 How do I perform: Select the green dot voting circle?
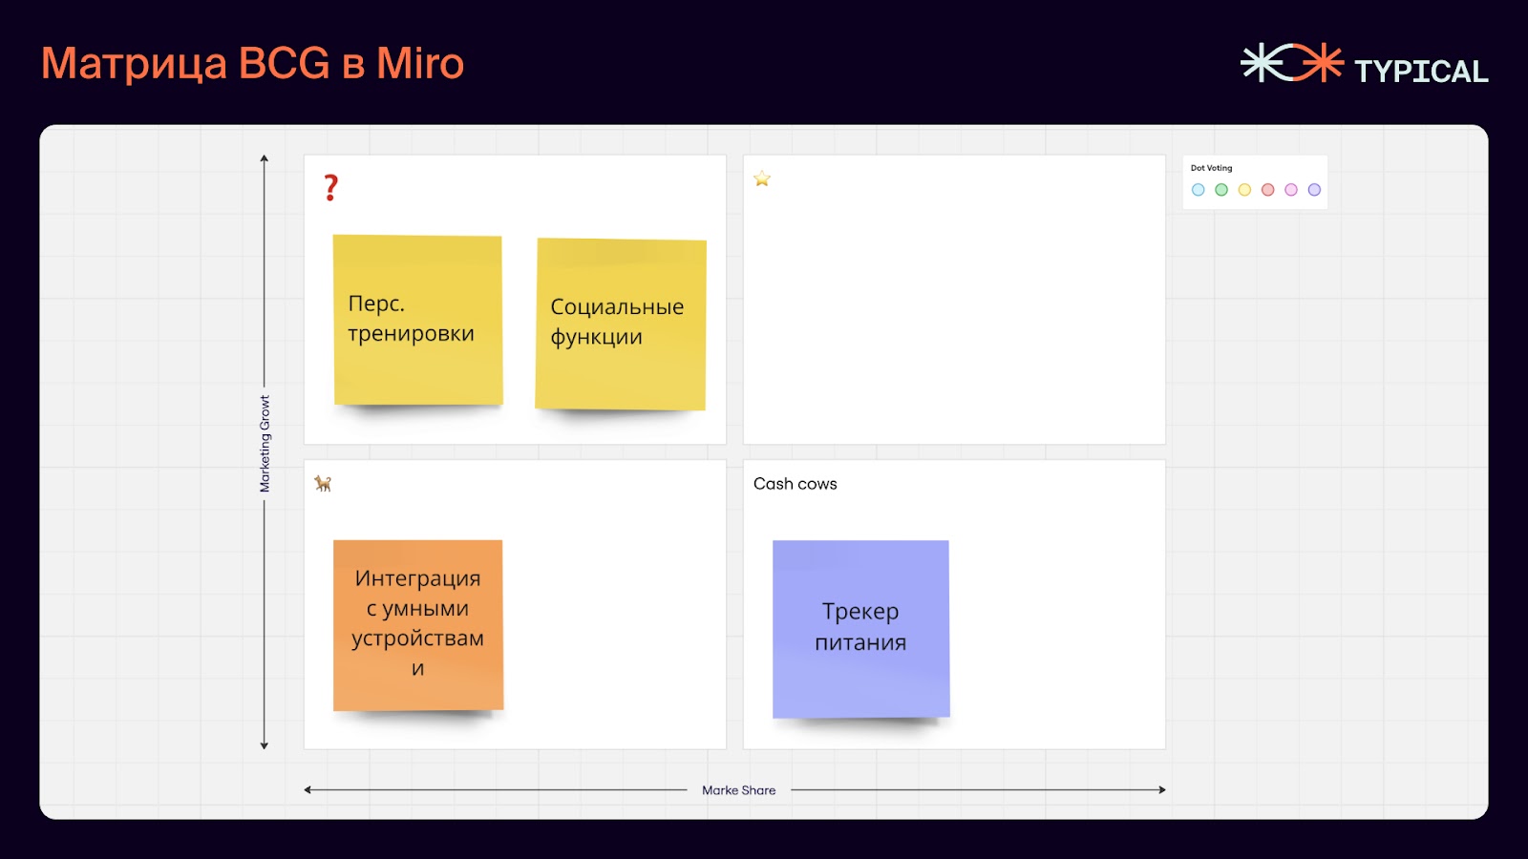1221,190
